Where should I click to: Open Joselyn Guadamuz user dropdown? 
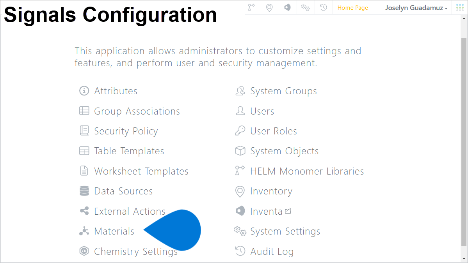point(416,8)
